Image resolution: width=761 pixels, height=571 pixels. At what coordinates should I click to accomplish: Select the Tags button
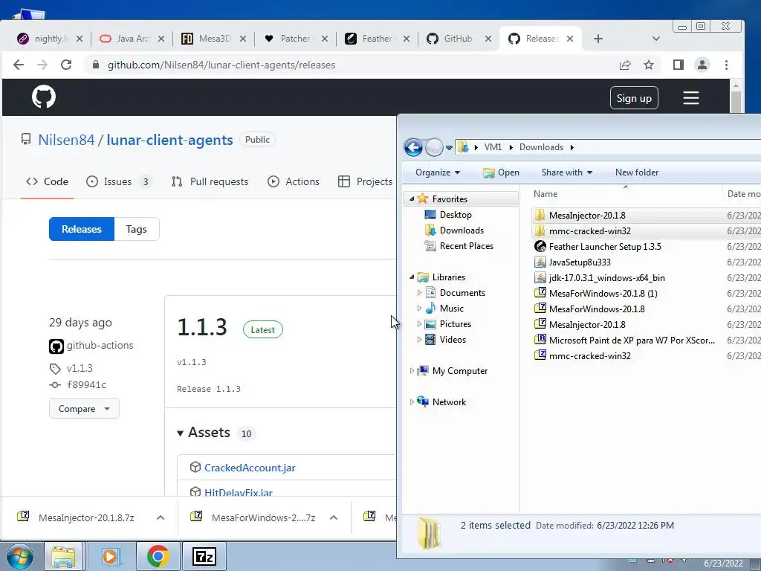pos(137,229)
